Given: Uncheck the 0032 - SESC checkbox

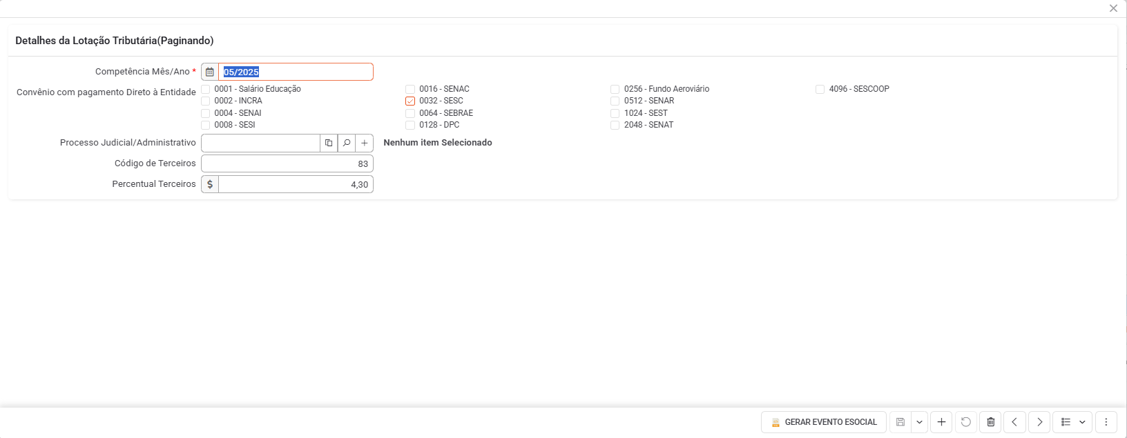Looking at the screenshot, I should coord(410,101).
